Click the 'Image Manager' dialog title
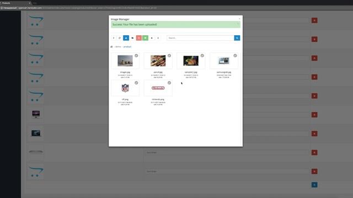This screenshot has height=198, width=353. [120, 19]
